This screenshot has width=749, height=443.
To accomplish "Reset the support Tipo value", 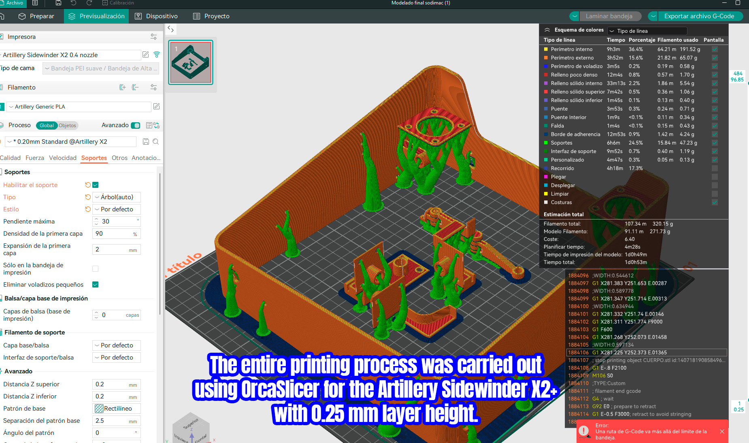I will point(88,197).
